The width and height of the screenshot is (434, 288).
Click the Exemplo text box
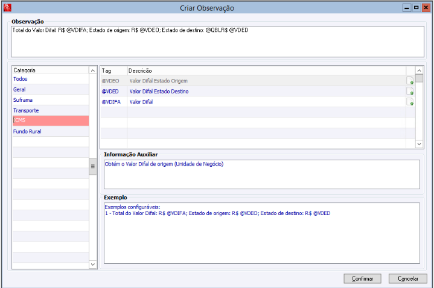pos(262,233)
